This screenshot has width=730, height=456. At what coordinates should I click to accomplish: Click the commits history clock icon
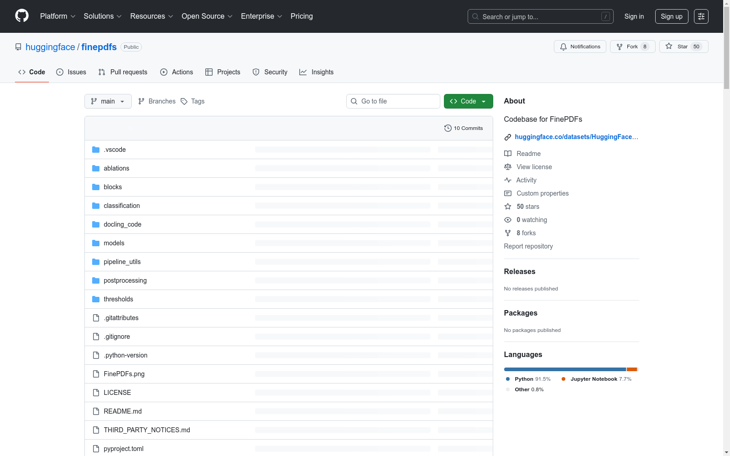(x=448, y=128)
